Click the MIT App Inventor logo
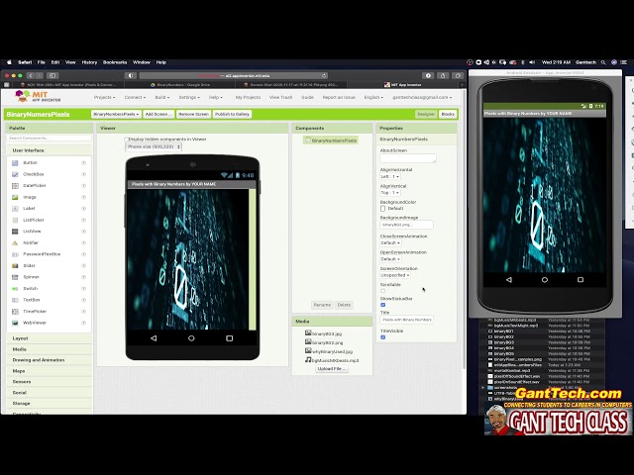Image resolution: width=634 pixels, height=475 pixels. tap(38, 96)
